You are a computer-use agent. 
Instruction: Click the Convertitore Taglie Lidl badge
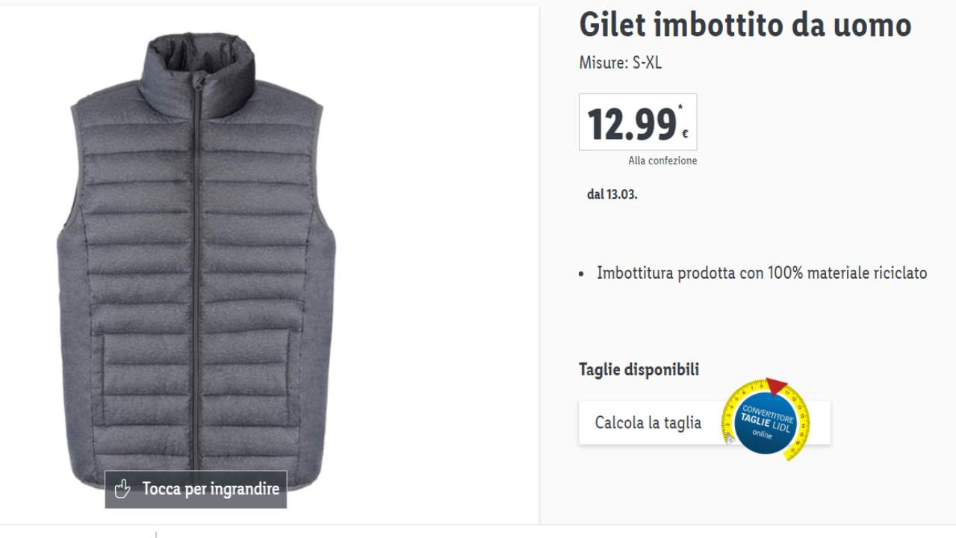(766, 419)
